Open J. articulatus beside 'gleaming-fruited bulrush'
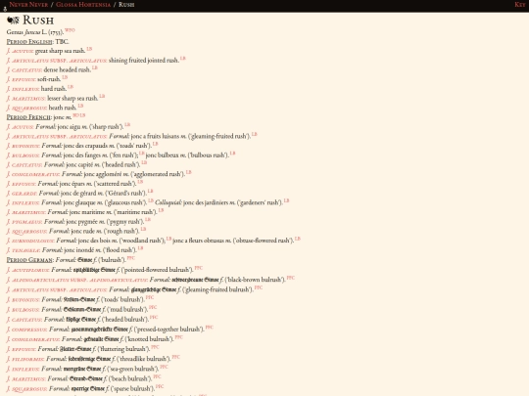 (x=57, y=289)
